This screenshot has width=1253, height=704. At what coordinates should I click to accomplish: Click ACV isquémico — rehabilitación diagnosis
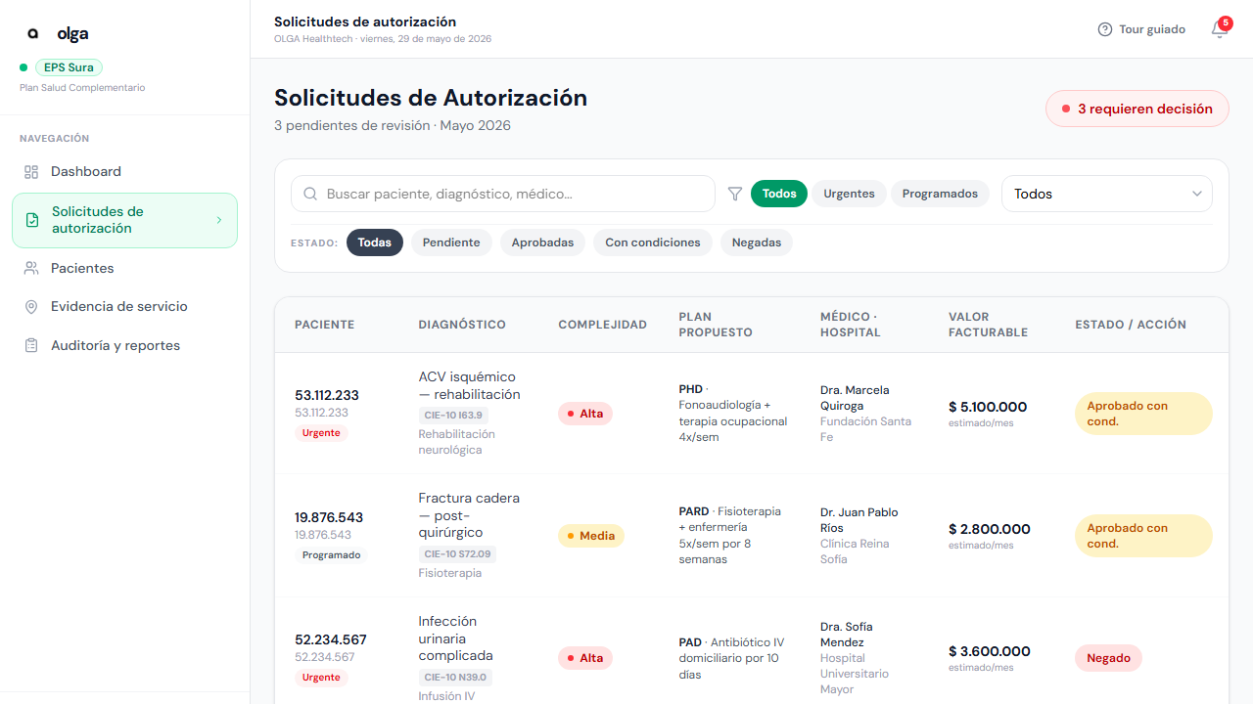click(469, 385)
